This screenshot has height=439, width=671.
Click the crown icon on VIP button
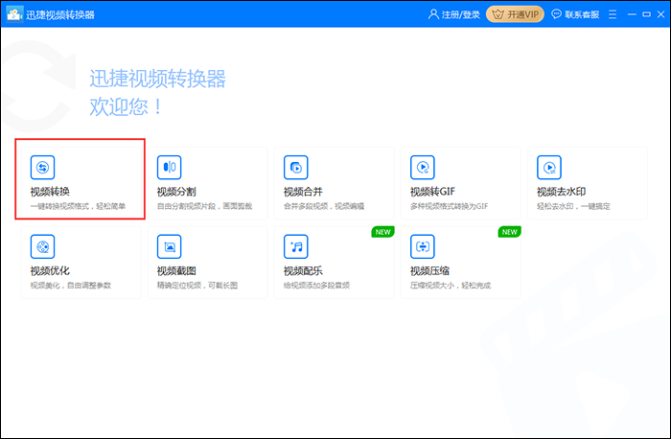point(497,14)
